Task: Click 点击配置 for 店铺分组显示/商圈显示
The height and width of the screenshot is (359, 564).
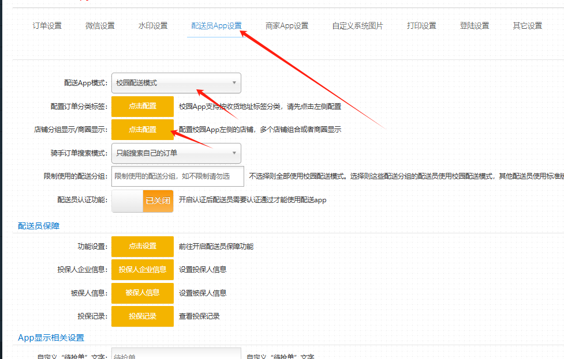Action: tap(143, 130)
